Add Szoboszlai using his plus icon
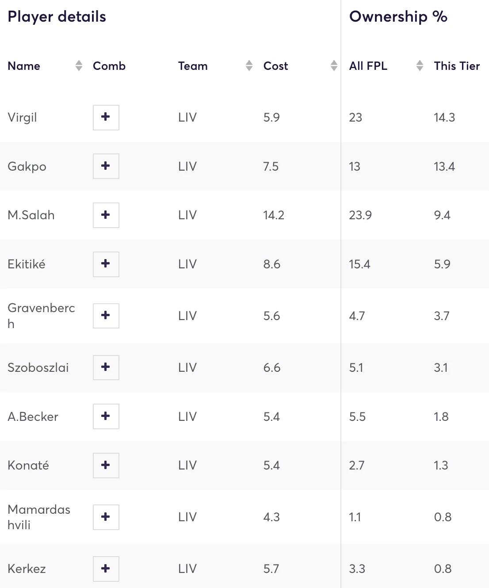The height and width of the screenshot is (588, 489). click(106, 367)
